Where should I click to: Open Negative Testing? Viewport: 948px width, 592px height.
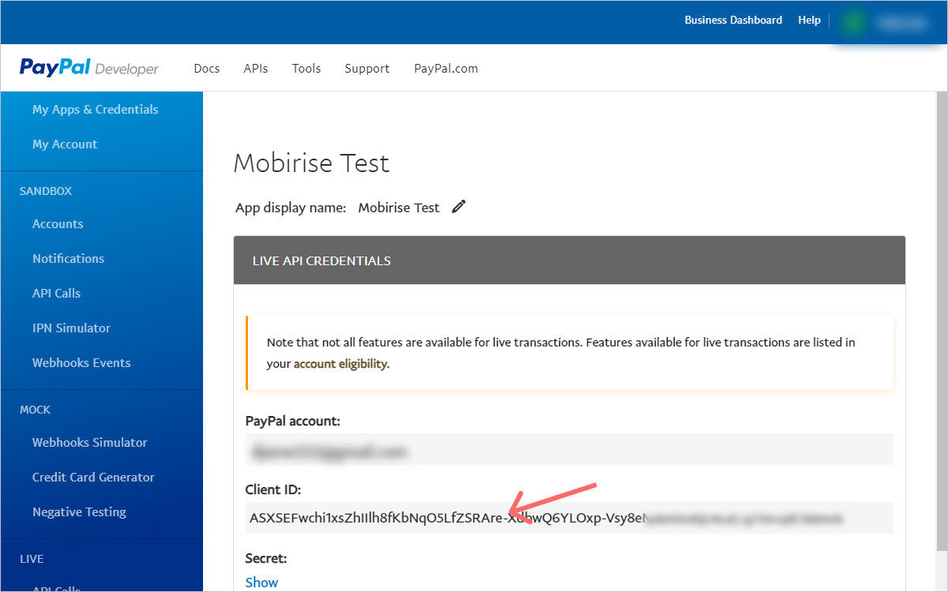(x=79, y=512)
